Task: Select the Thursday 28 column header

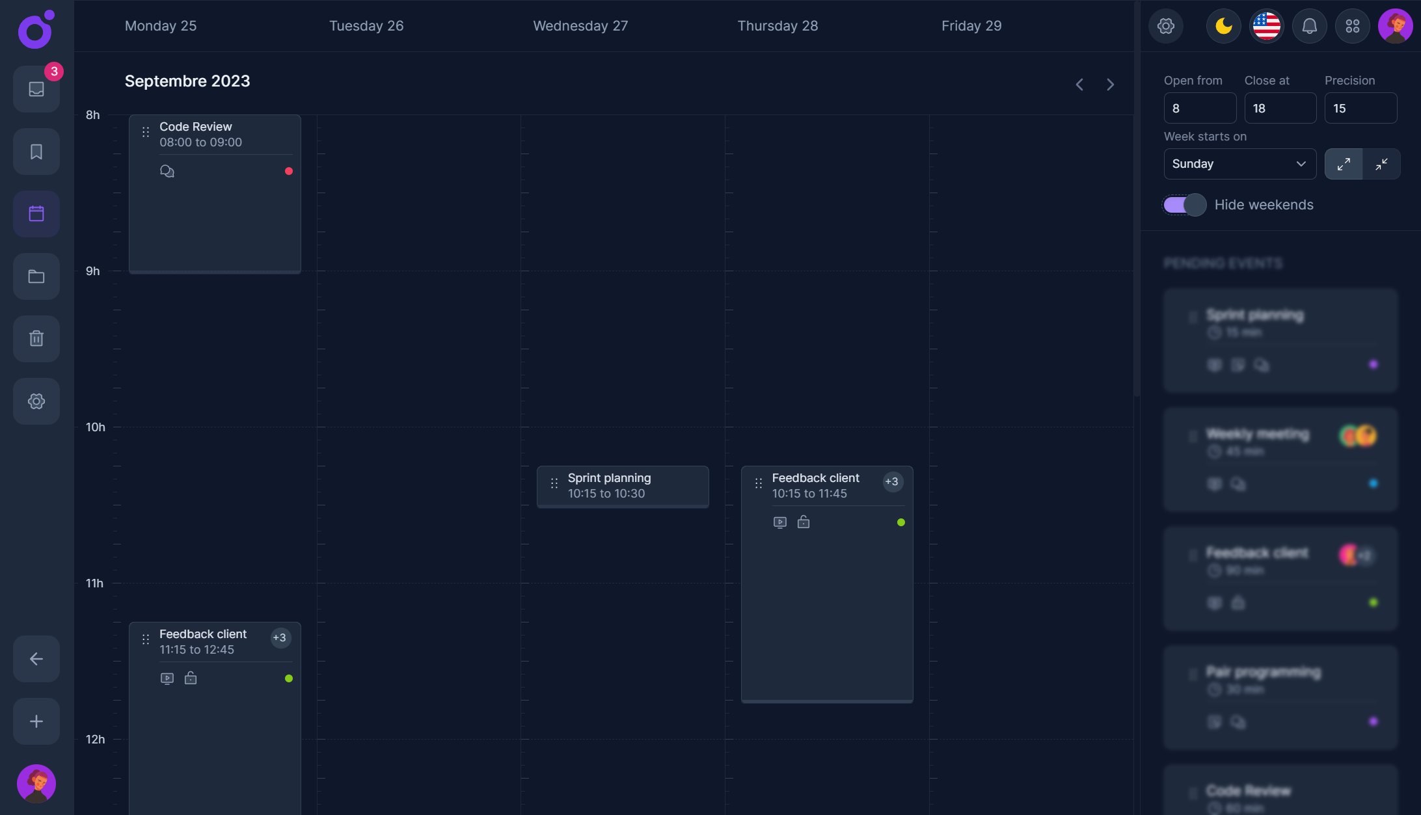Action: coord(778,26)
